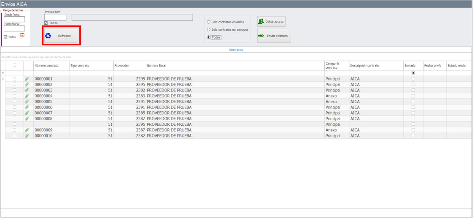
Task: Click the filter row icon under the grid header
Action: click(3, 73)
